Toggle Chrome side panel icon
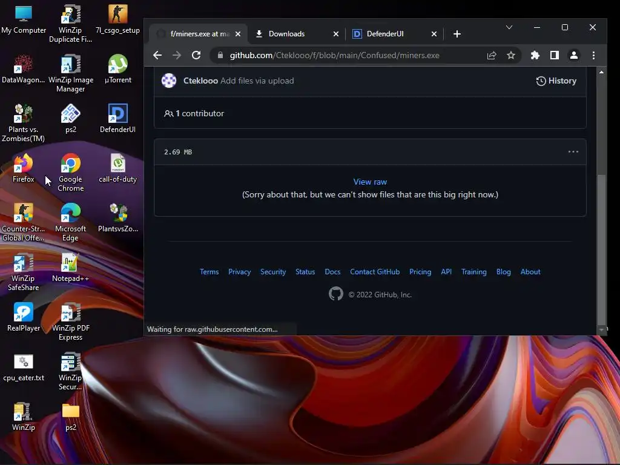 pyautogui.click(x=555, y=55)
